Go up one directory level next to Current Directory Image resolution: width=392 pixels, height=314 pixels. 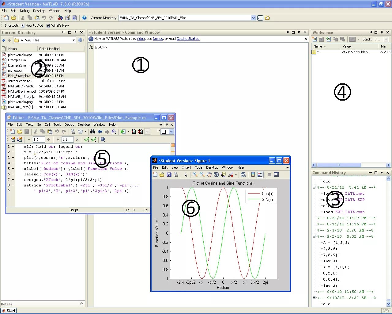click(267, 18)
